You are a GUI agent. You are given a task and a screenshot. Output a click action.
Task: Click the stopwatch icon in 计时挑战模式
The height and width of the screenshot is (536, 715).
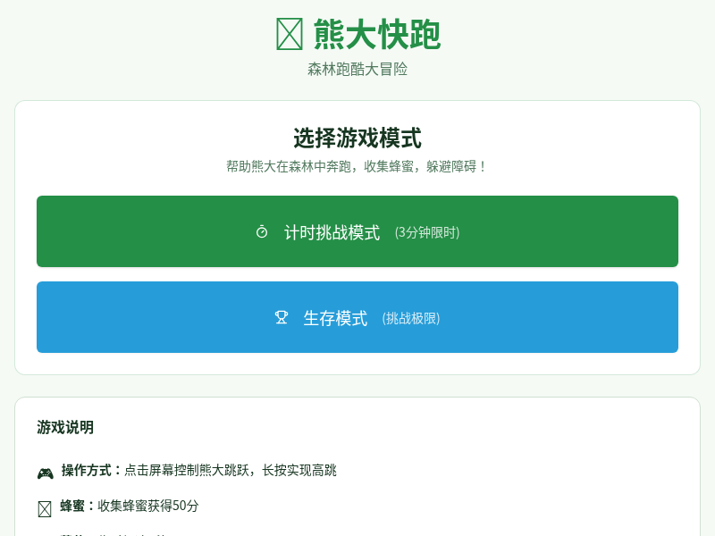pyautogui.click(x=262, y=232)
